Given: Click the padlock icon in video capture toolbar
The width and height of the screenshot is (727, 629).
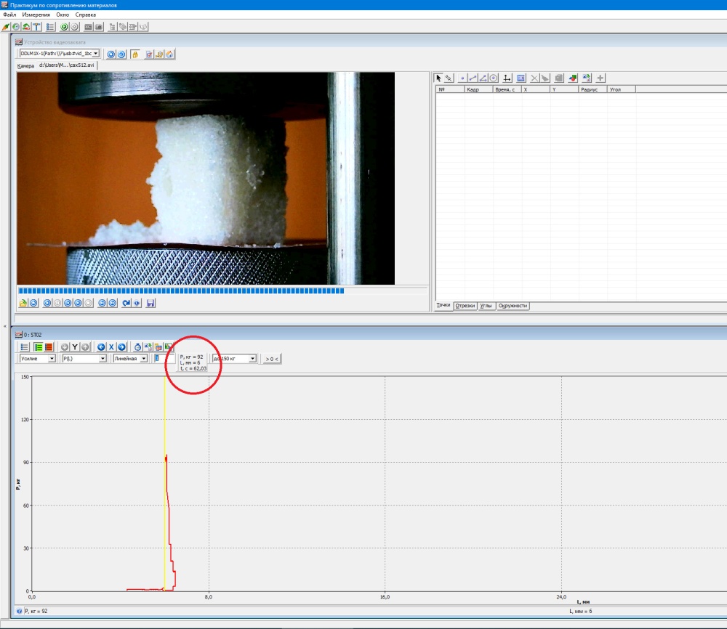Looking at the screenshot, I should pos(136,54).
